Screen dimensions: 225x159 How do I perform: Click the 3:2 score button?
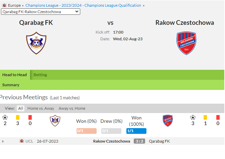pyautogui.click(x=139, y=141)
